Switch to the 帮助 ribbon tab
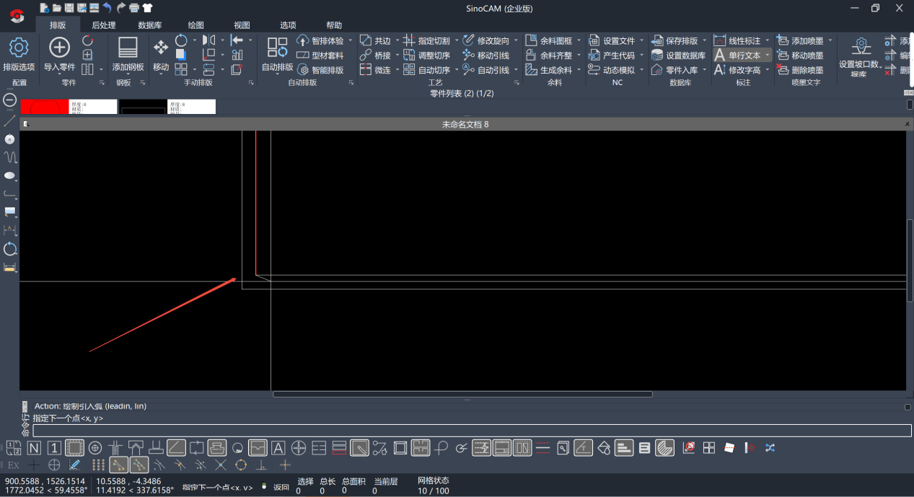Screen dimensions: 914x497 tap(334, 25)
